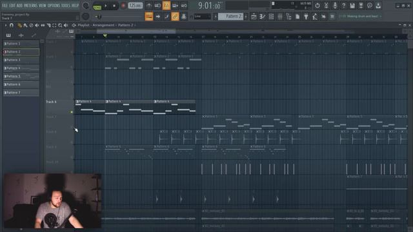Open the ADD menu
Screen dimensions: 413x232
(x=19, y=5)
